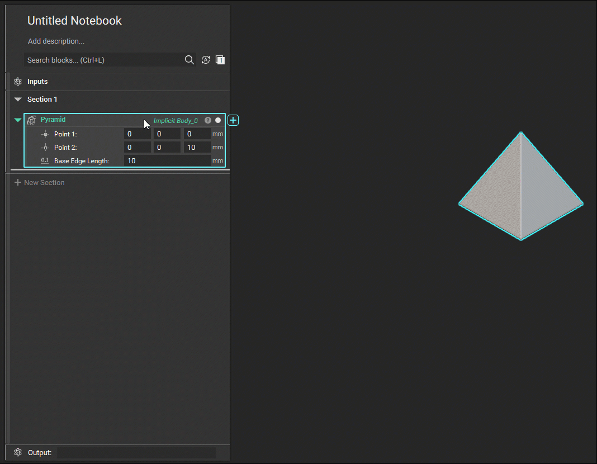
Task: Select the Untitled Notebook title
Action: point(74,21)
